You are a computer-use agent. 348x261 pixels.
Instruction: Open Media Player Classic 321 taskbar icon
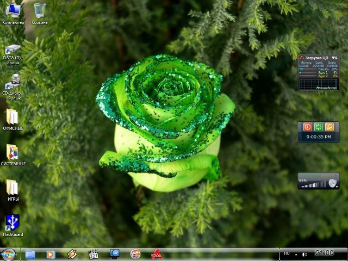[x=93, y=254]
